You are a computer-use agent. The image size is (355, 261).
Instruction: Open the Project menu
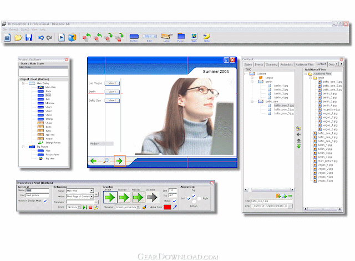(x=13, y=29)
